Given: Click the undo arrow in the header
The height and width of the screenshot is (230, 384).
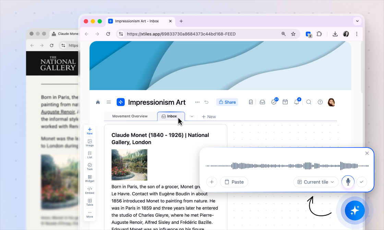Looking at the screenshot, I should 206,102.
